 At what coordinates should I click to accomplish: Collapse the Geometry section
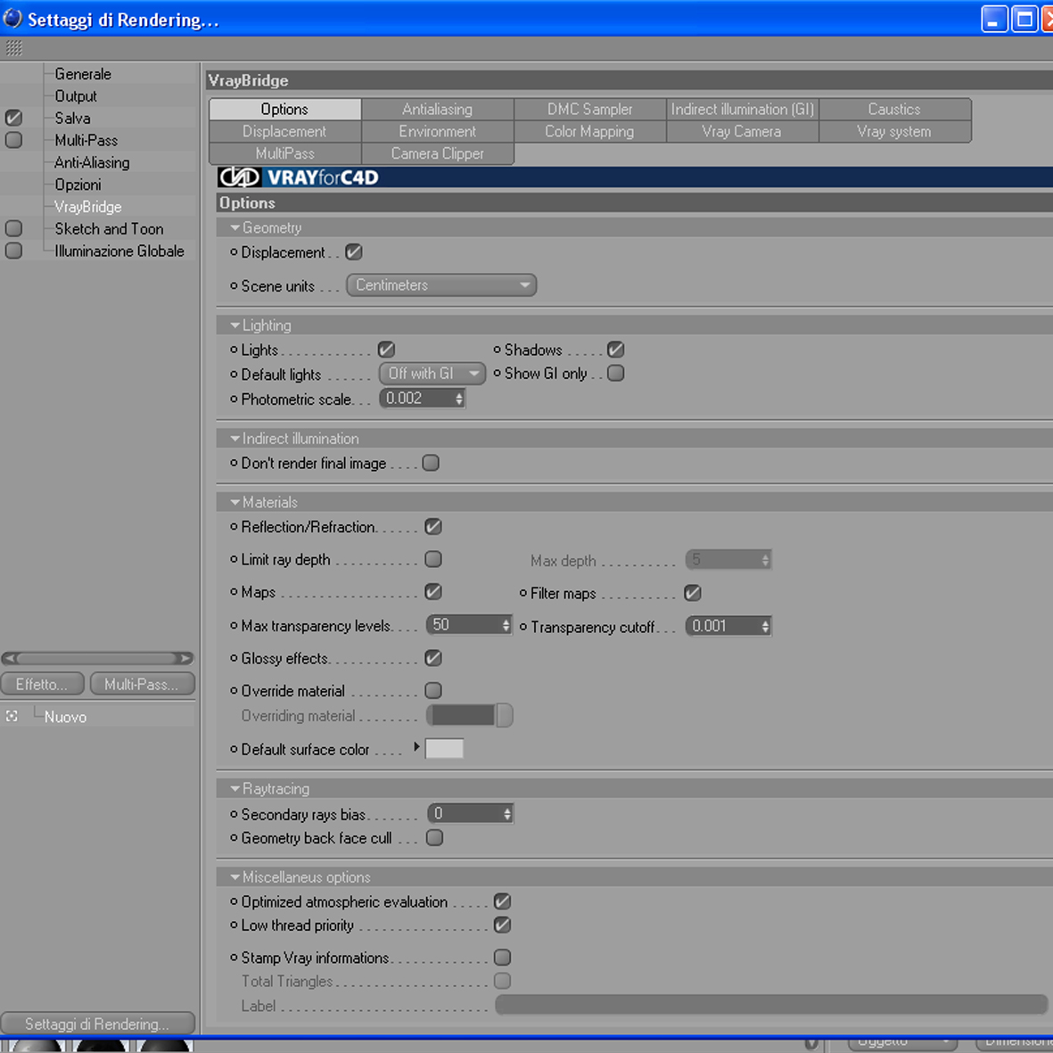pos(235,227)
